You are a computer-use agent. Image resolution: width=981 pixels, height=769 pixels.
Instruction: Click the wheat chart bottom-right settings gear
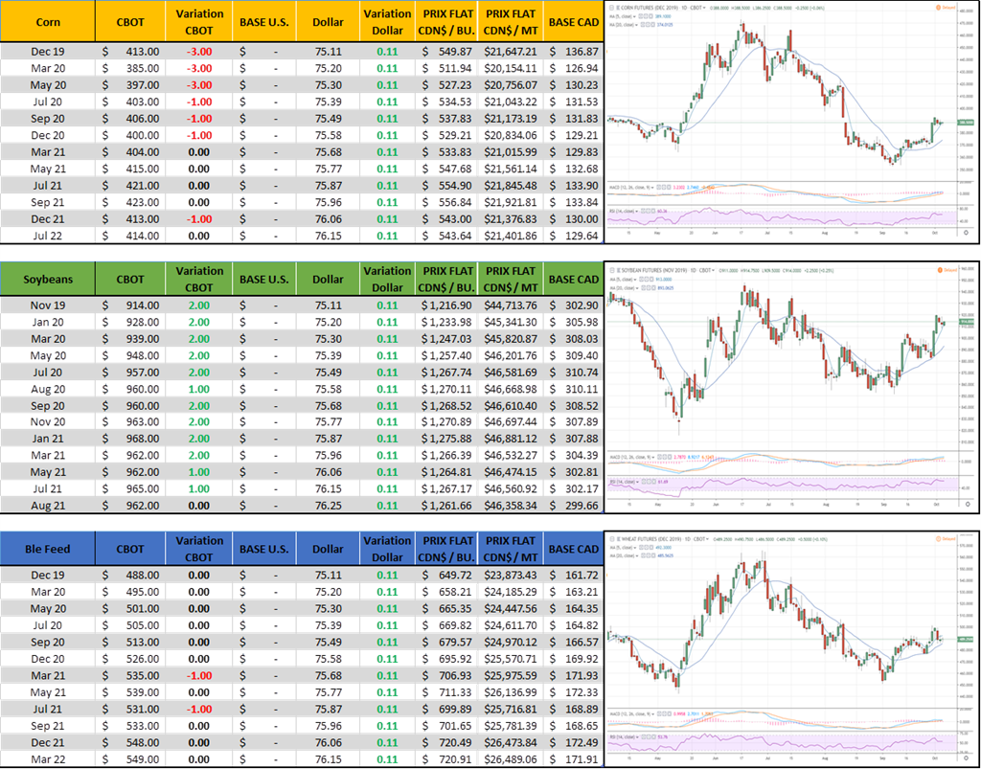click(x=966, y=758)
